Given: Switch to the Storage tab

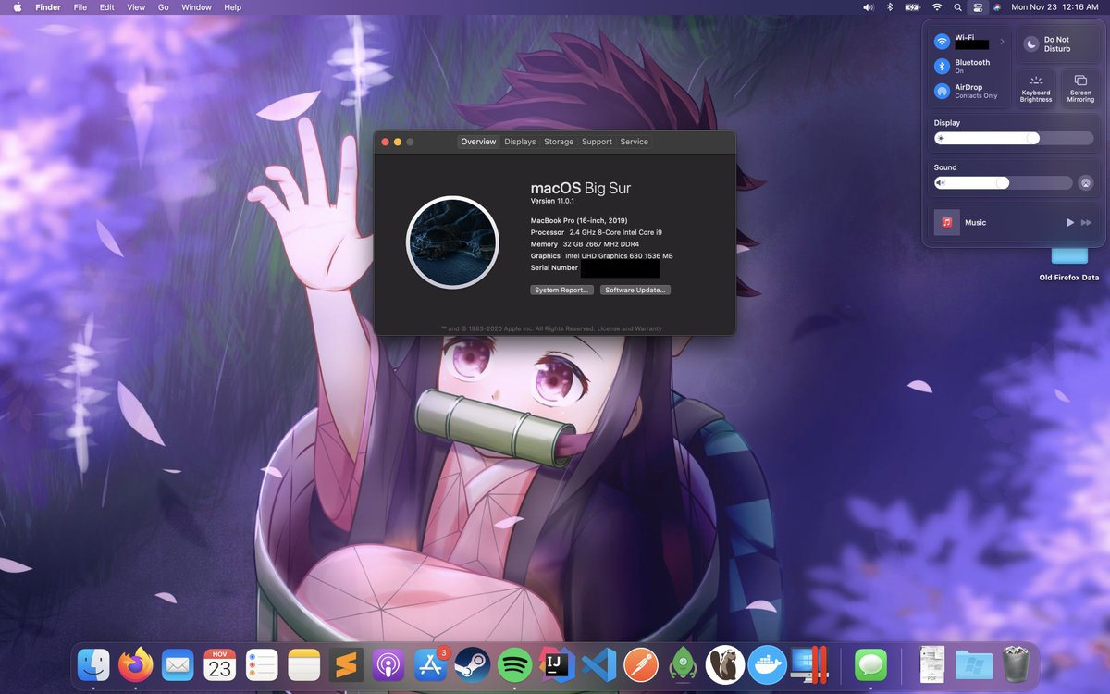Looking at the screenshot, I should pyautogui.click(x=559, y=142).
